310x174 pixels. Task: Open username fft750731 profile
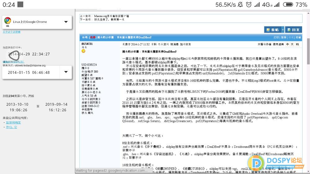87,44
